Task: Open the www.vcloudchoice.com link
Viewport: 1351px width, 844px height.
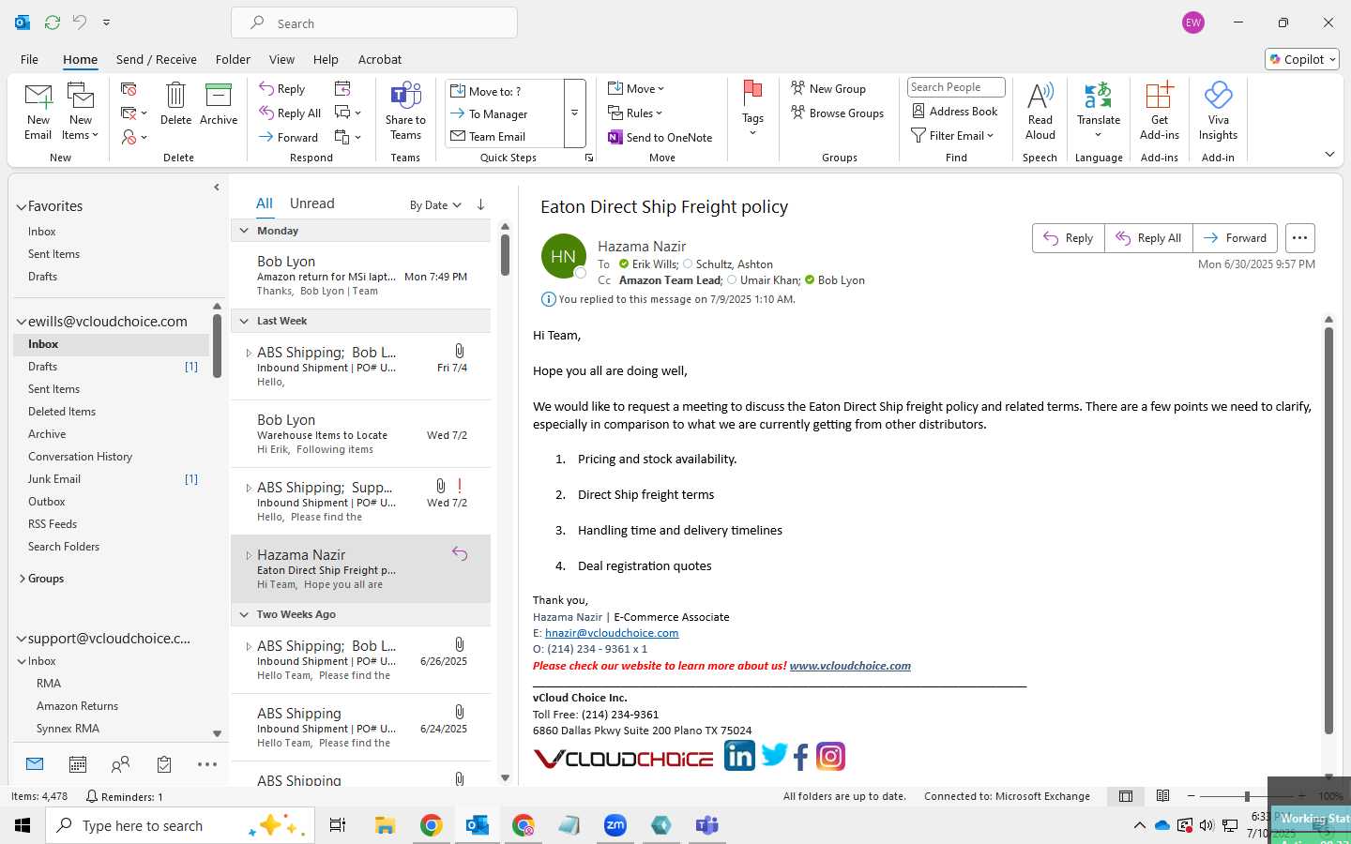Action: [x=850, y=666]
